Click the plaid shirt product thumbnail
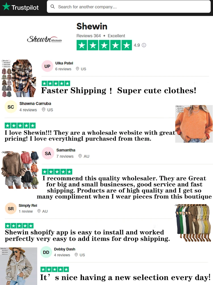This screenshot has width=213, height=285. click(19, 78)
